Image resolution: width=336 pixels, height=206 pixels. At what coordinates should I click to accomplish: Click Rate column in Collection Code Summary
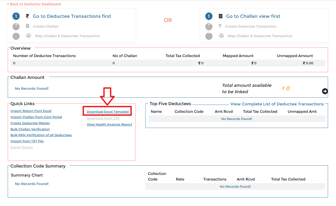coord(180,179)
